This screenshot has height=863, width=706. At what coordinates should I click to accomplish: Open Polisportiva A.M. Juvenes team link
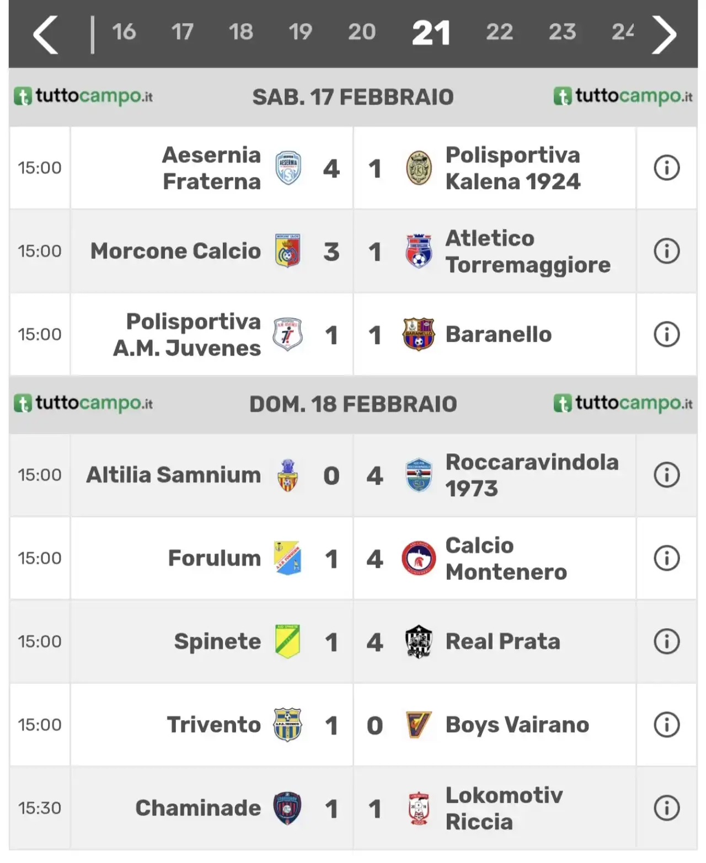187,334
